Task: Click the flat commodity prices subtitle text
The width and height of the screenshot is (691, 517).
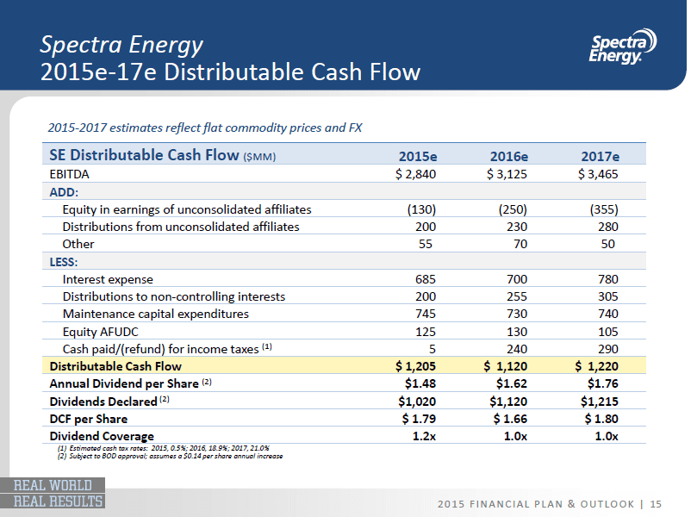Action: [205, 128]
